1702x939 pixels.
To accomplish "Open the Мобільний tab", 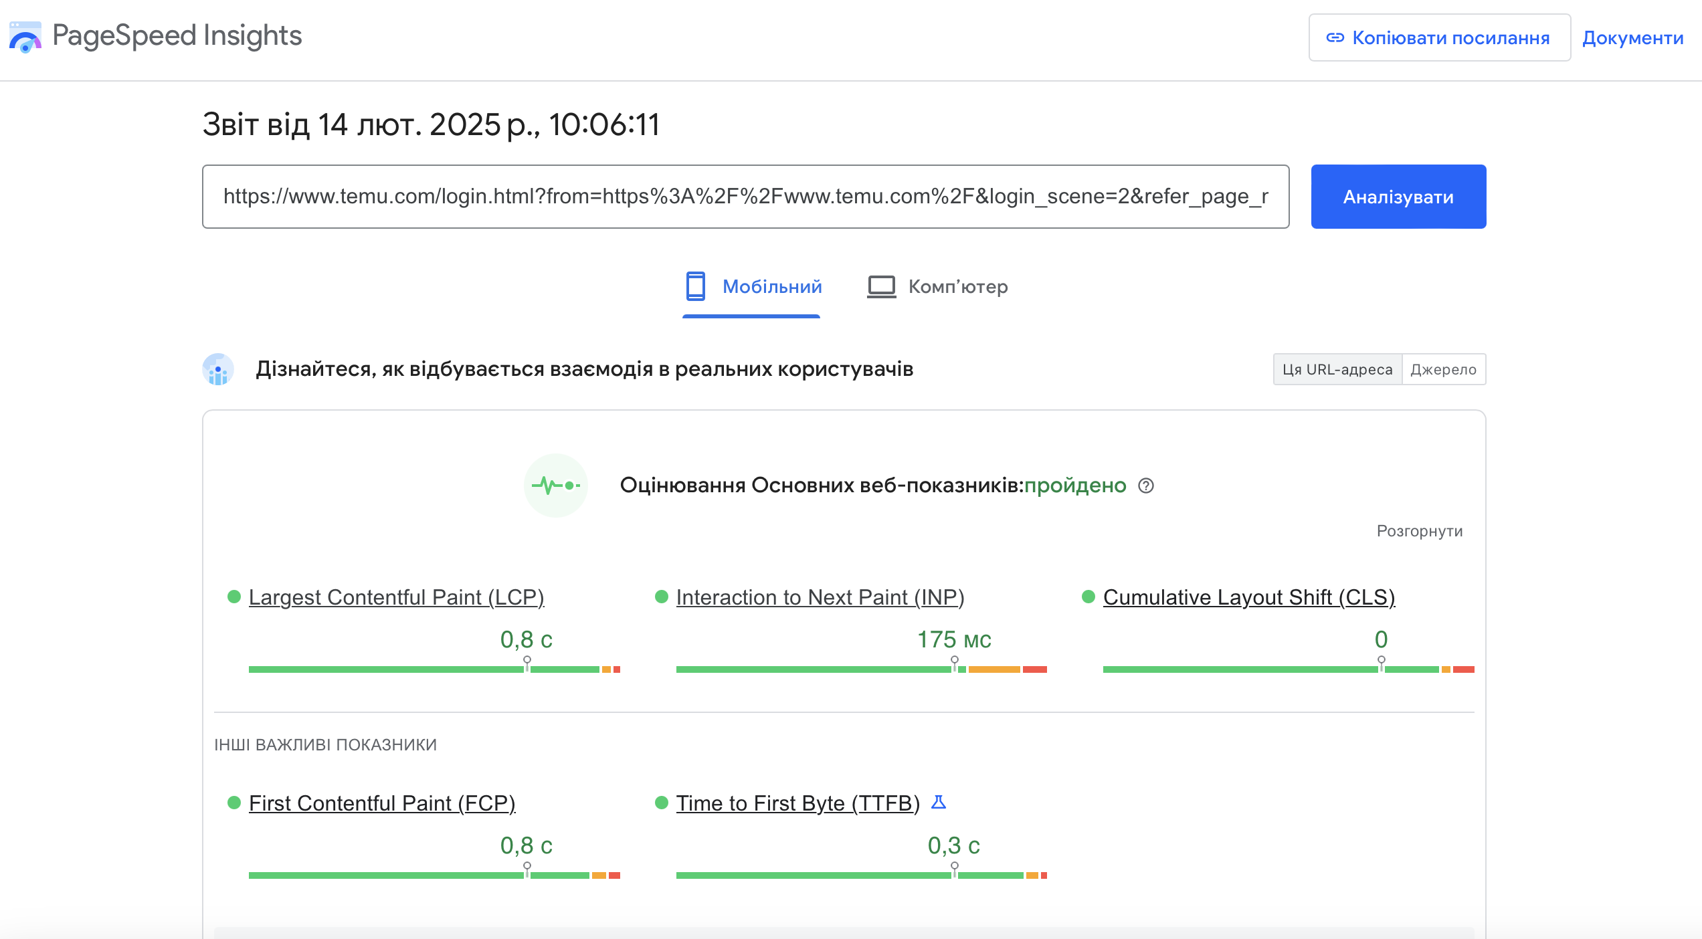I will coord(771,286).
